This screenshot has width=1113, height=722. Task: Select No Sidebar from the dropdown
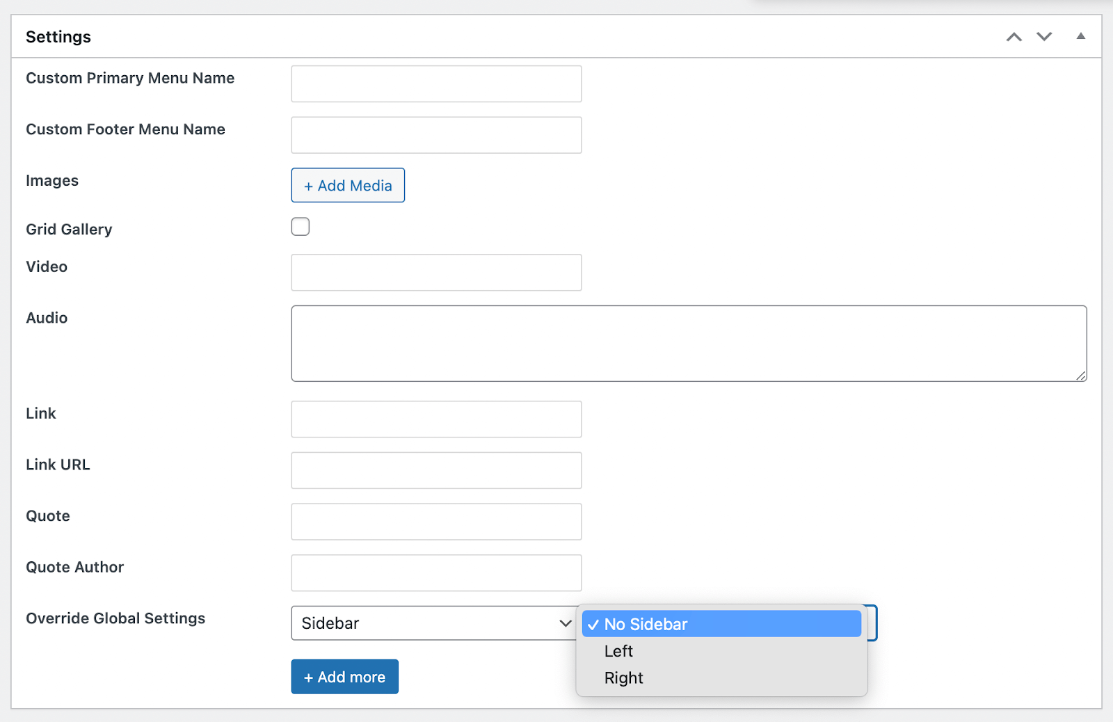click(721, 624)
